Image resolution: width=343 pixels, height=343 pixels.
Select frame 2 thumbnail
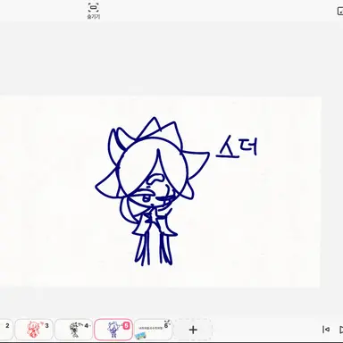(6, 330)
